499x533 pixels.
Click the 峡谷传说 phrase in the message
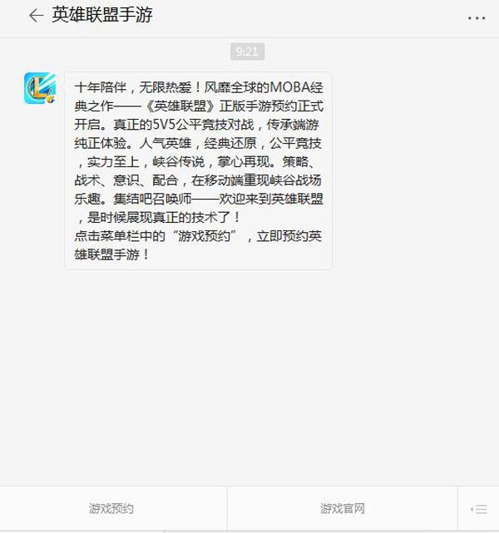click(178, 162)
